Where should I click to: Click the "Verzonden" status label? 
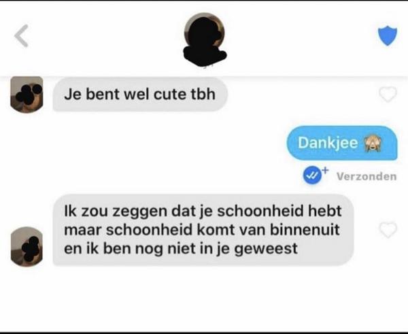(x=367, y=176)
